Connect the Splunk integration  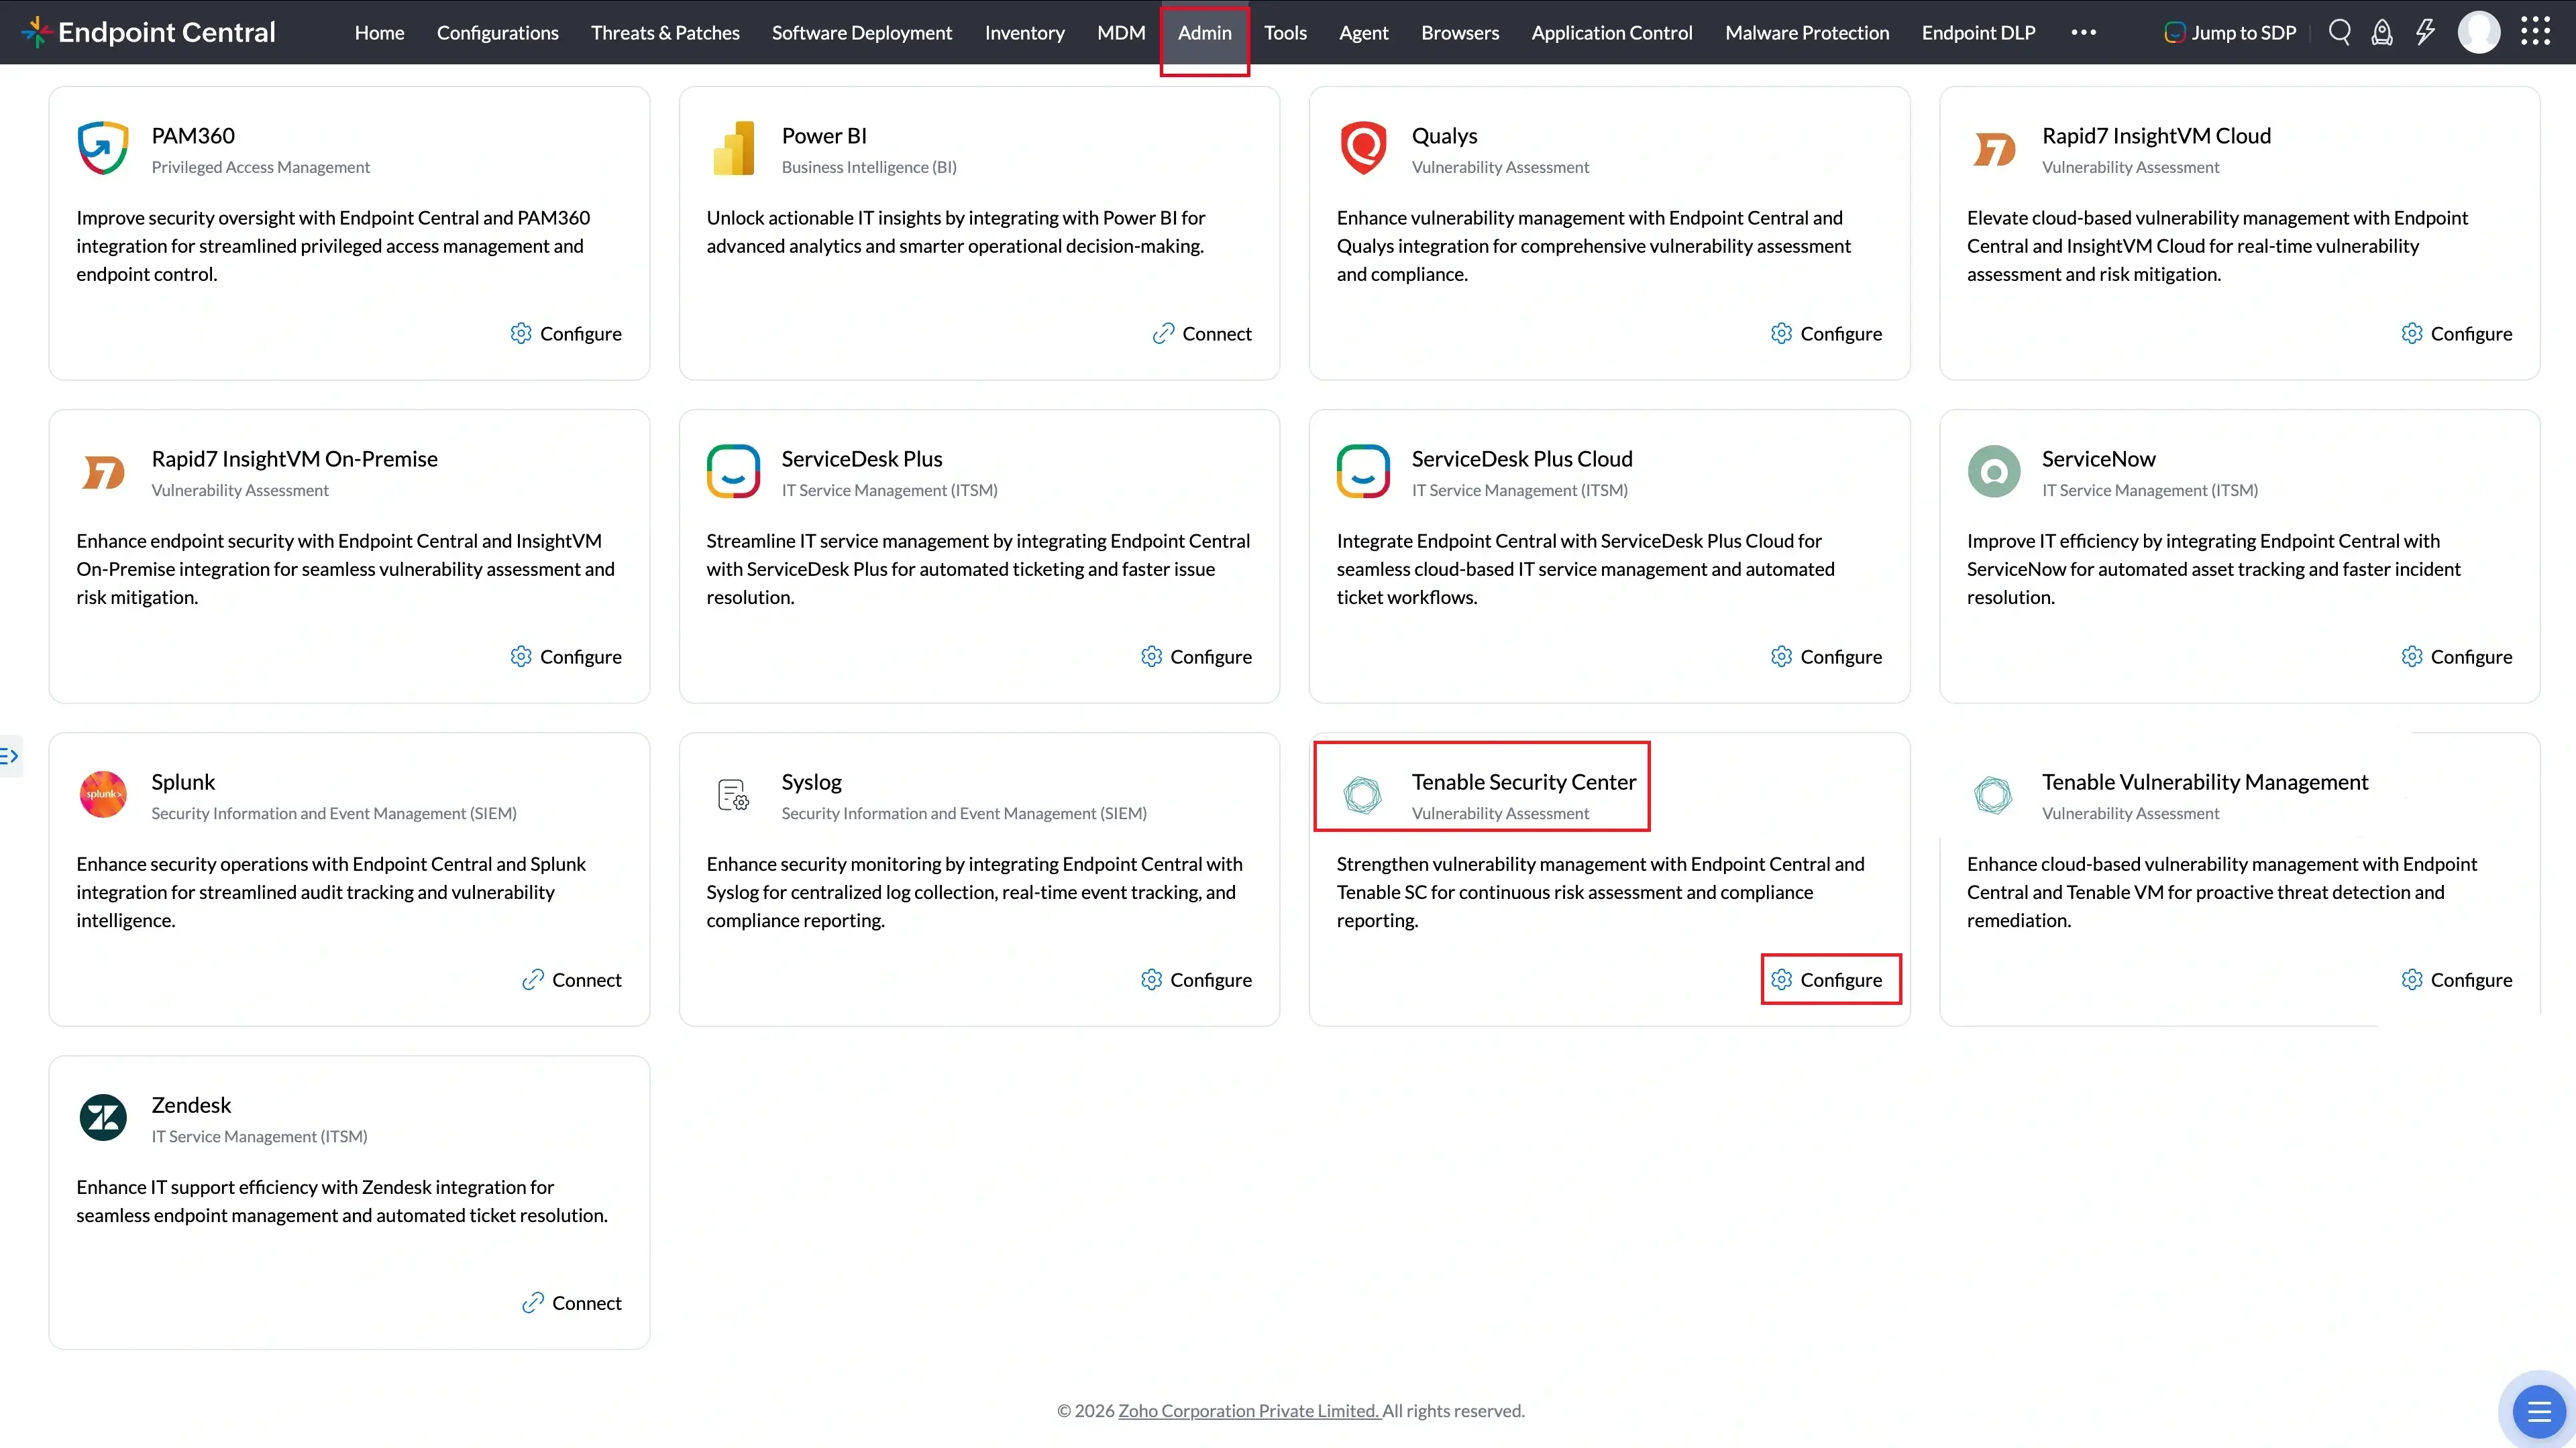[x=572, y=979]
